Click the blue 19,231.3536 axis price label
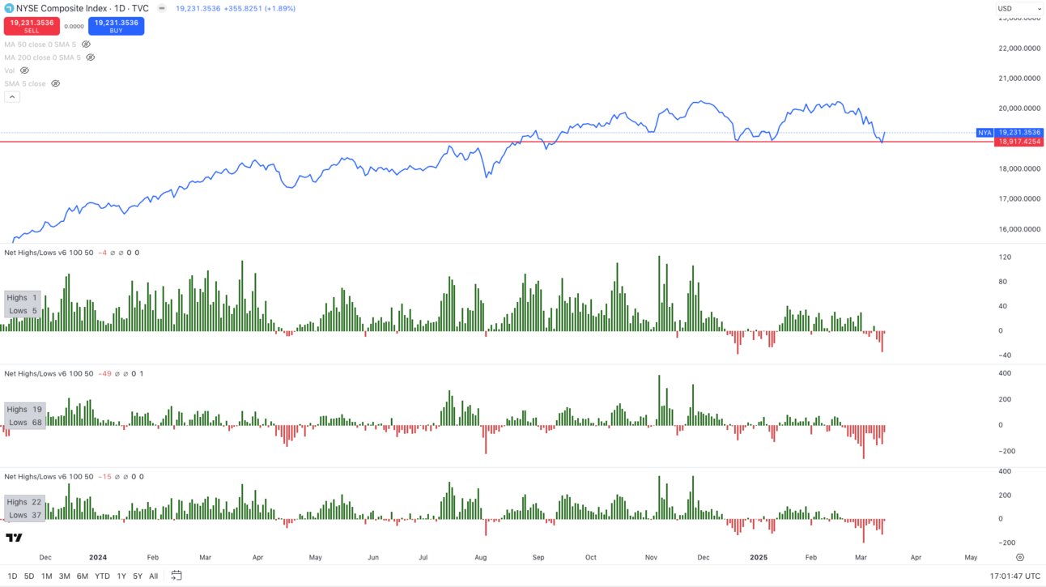 pos(1019,132)
